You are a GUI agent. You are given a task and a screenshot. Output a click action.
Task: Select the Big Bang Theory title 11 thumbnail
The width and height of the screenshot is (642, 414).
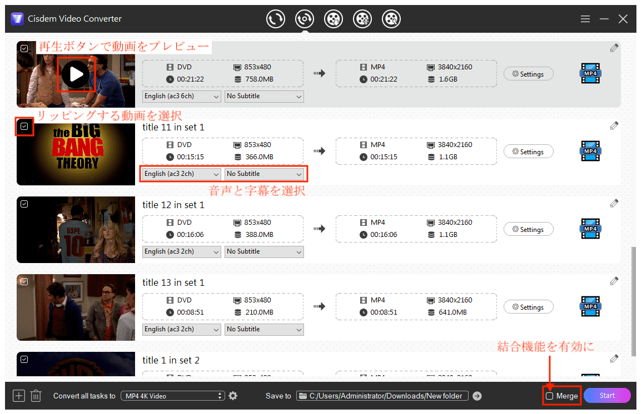pyautogui.click(x=76, y=152)
